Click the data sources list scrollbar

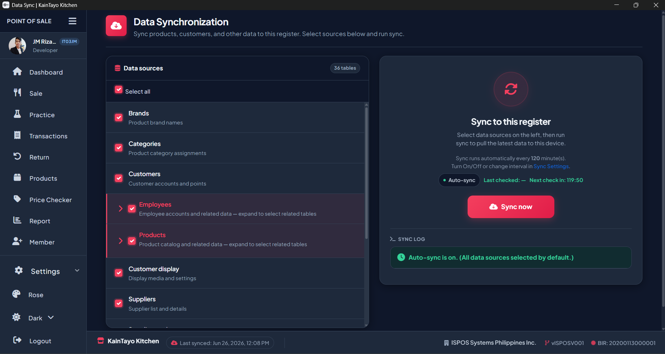(x=366, y=173)
